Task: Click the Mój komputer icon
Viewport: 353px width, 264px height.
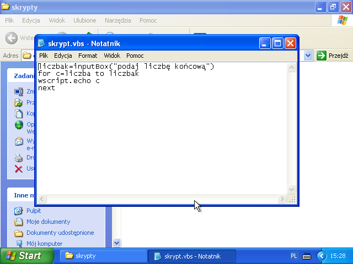Action: pyautogui.click(x=18, y=244)
